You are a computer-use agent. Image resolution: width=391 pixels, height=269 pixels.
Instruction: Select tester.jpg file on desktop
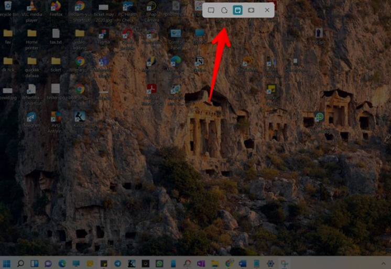click(56, 92)
